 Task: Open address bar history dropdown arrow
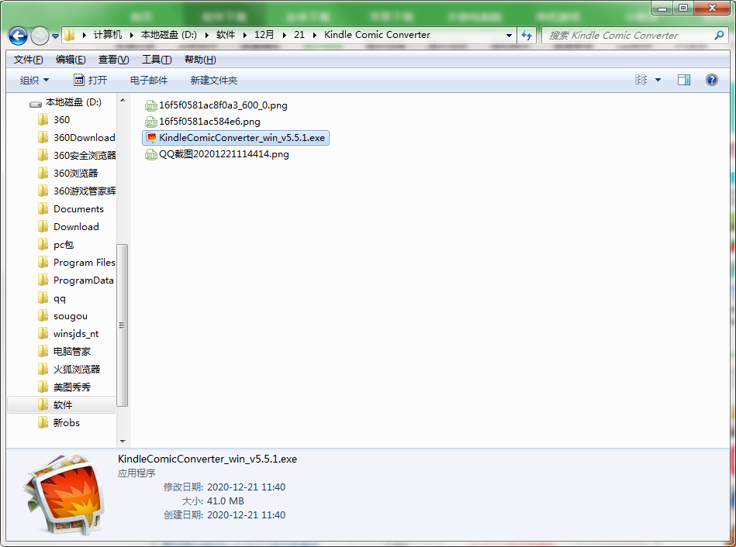click(x=509, y=35)
